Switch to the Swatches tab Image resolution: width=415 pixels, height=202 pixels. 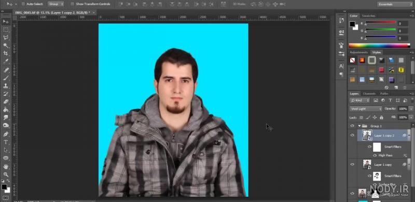pyautogui.click(x=368, y=16)
